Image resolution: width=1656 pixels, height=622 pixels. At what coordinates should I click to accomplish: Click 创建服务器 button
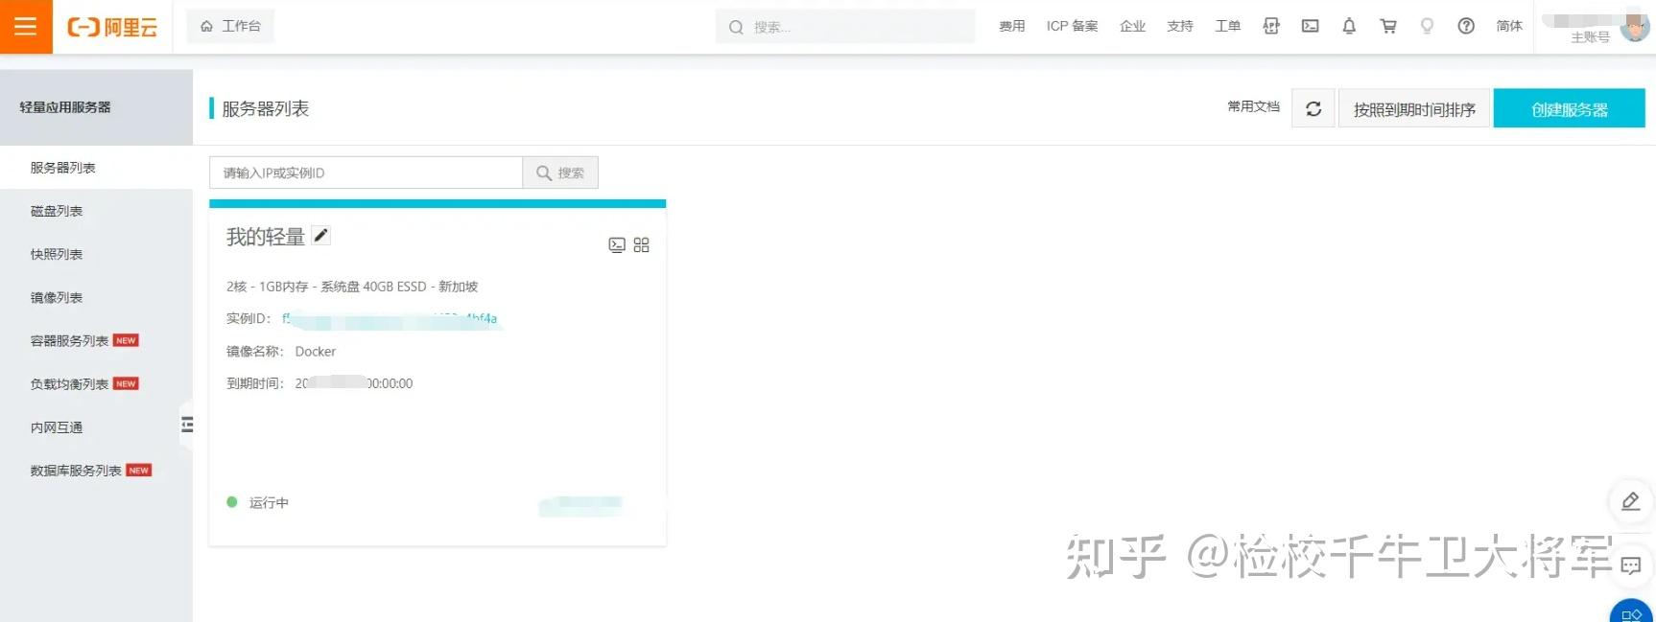click(1570, 109)
